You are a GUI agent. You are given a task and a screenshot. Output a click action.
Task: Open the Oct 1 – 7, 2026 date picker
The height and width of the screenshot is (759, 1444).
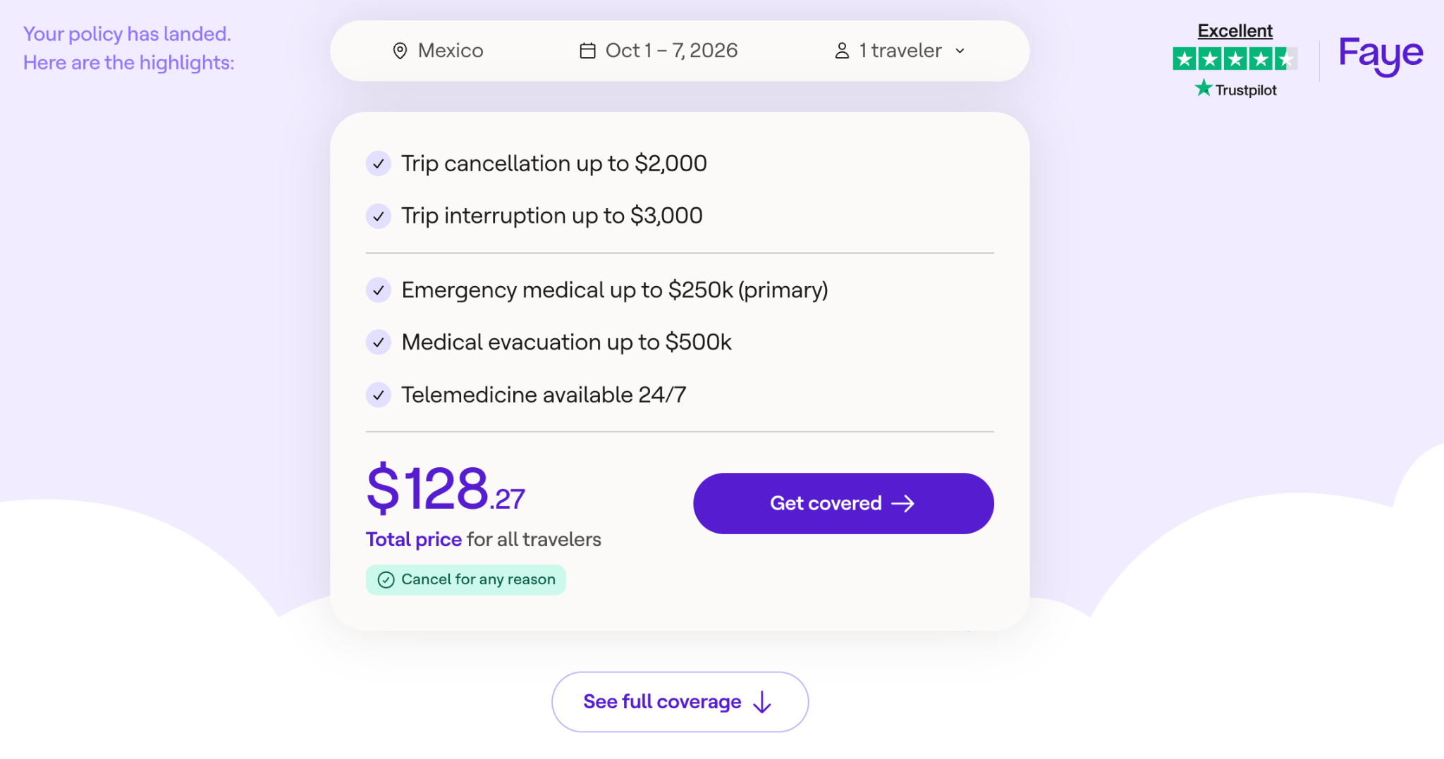click(x=659, y=51)
